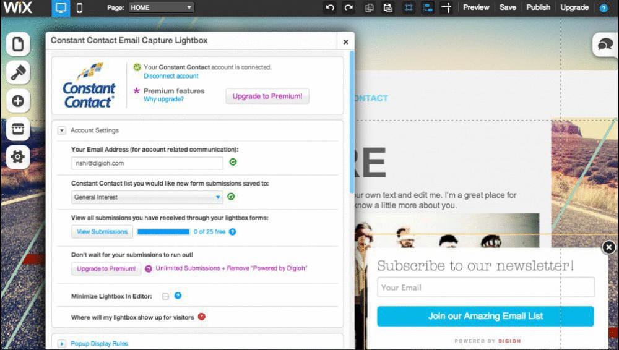Open the General Interest list dropdown
The height and width of the screenshot is (350, 619).
147,197
